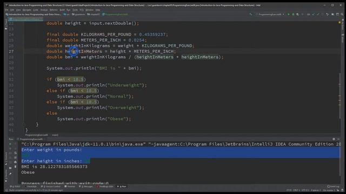Open the Window menu
Viewport: 346px width, 194px height.
coord(89,10)
